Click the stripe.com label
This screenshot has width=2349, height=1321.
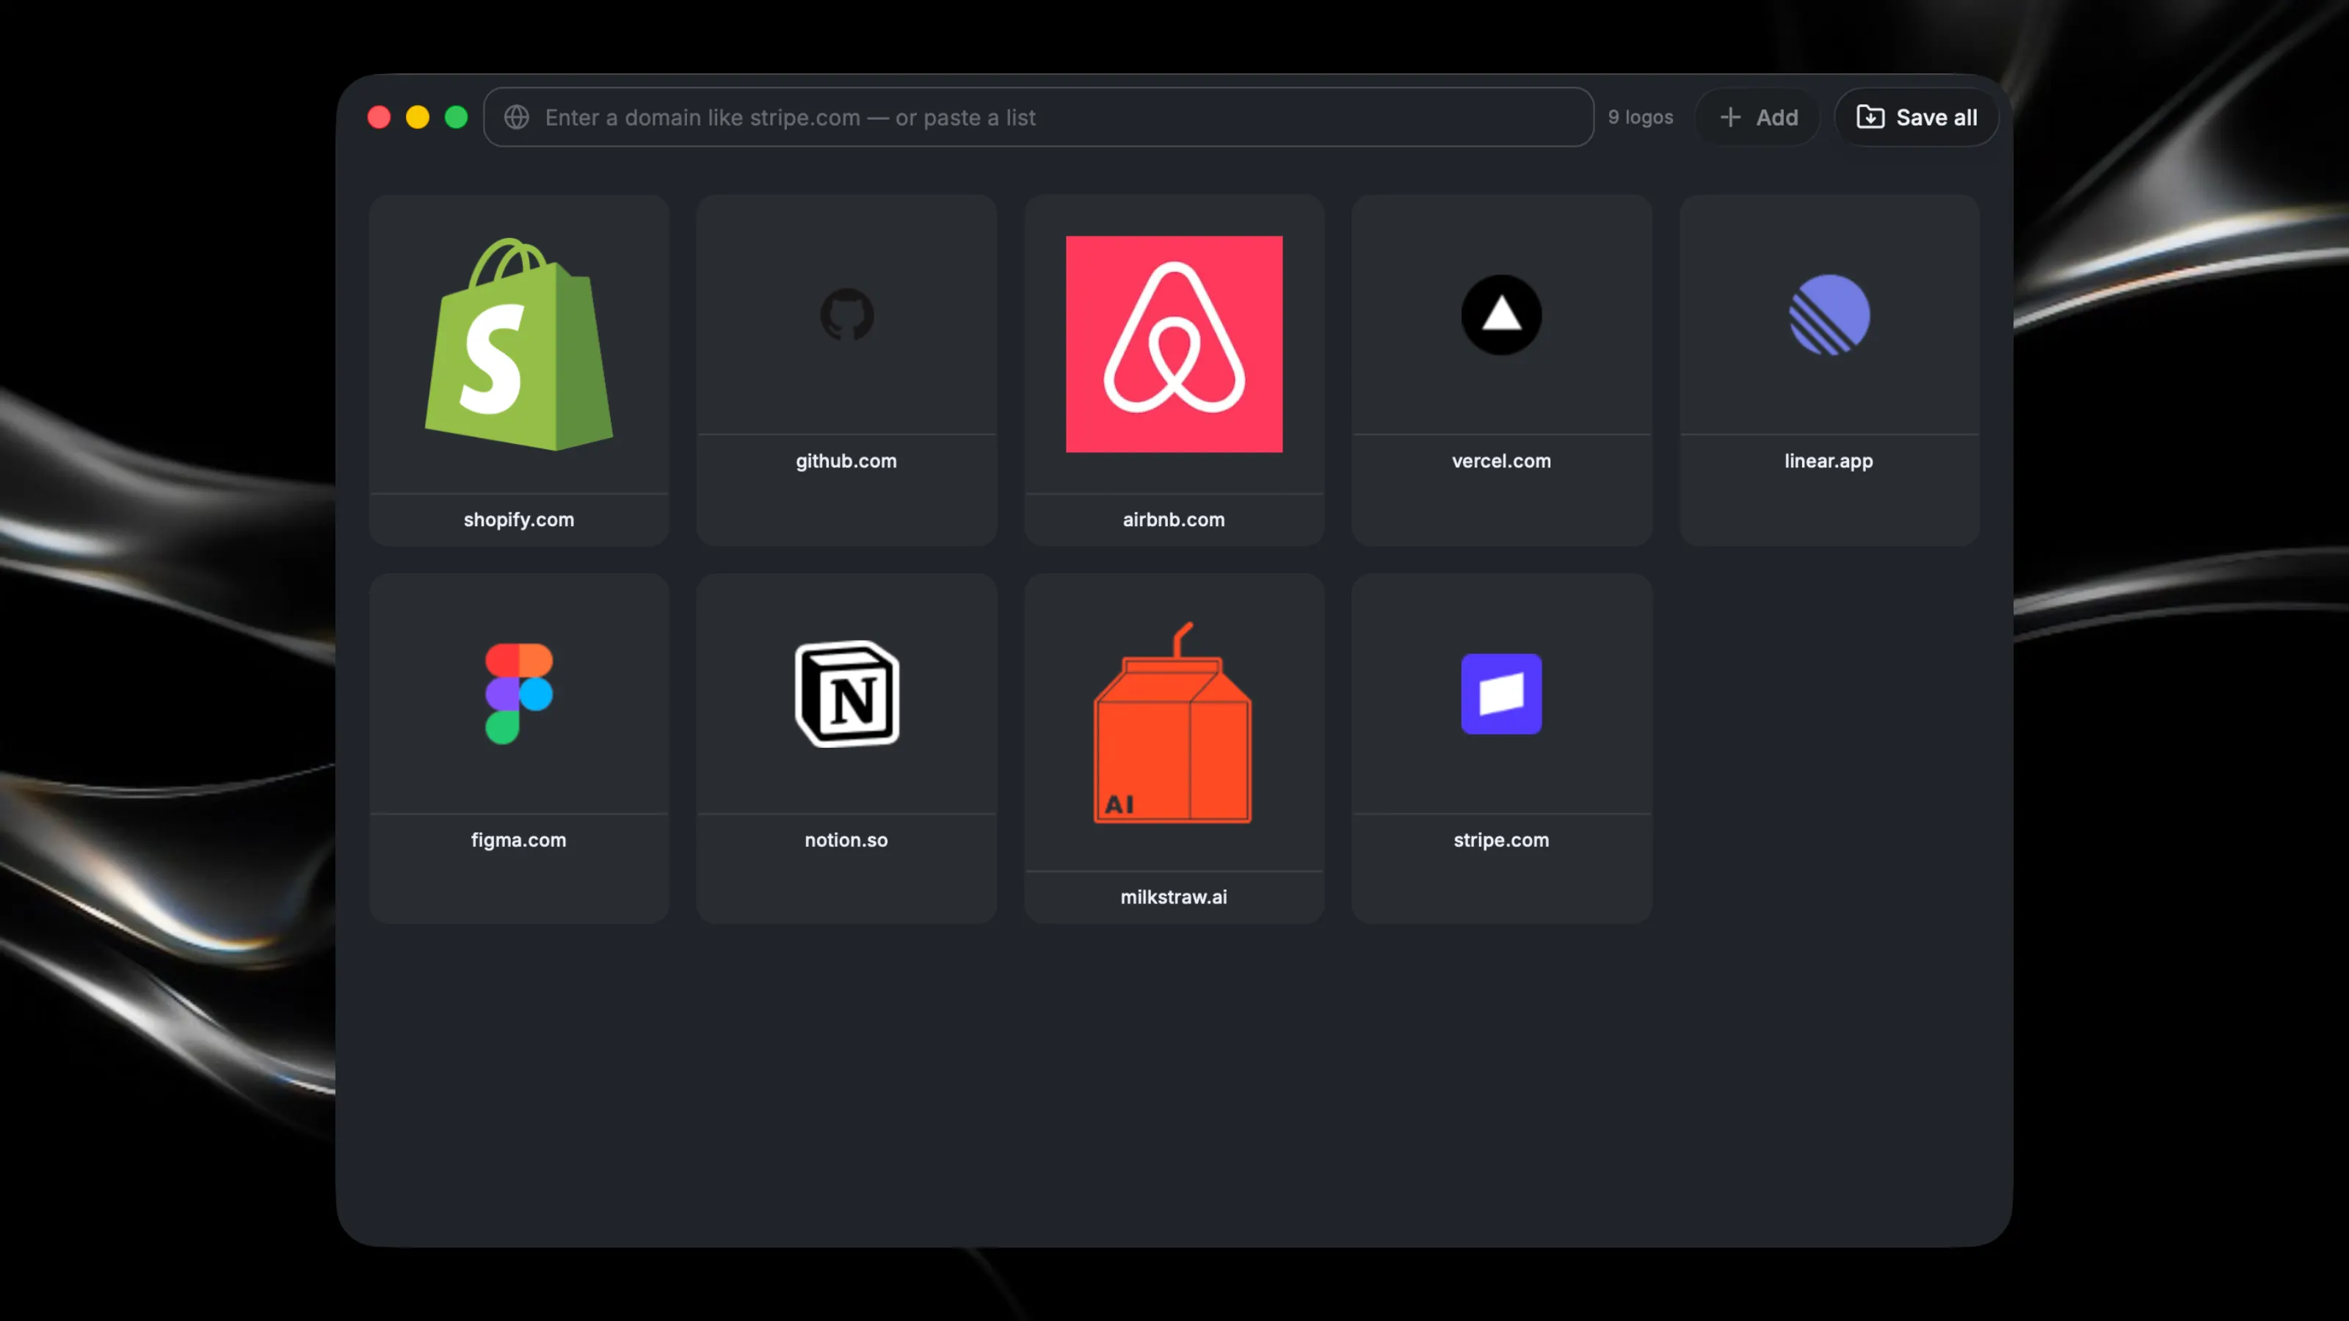point(1501,840)
